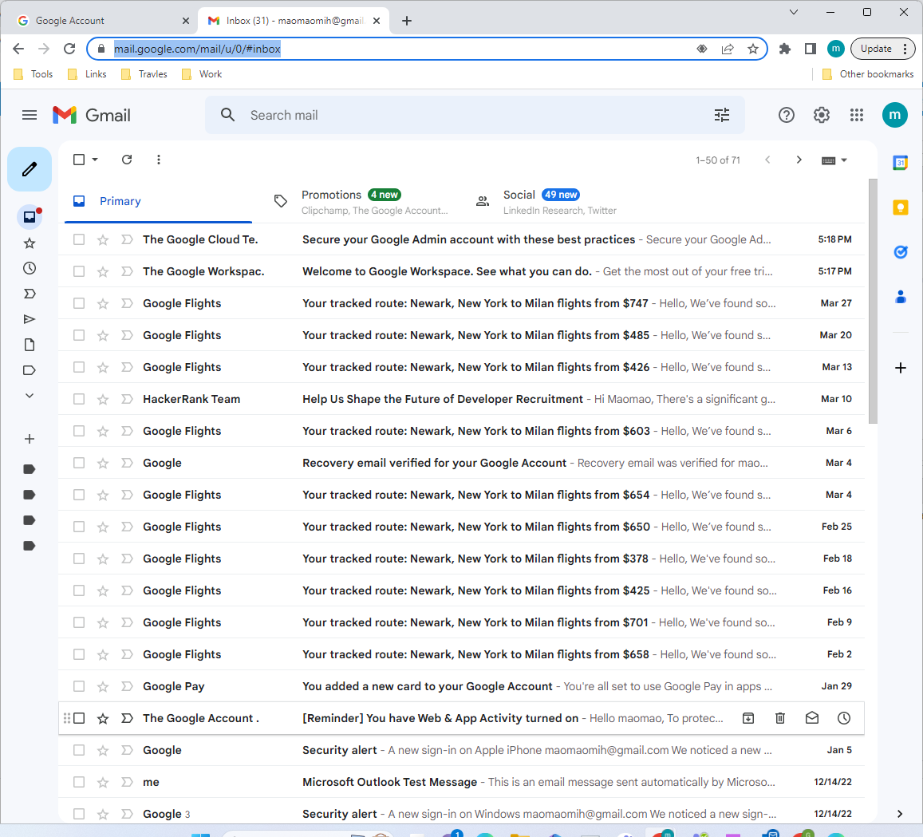Switch to the Google Account browser tab
The image size is (923, 837).
pyautogui.click(x=103, y=21)
